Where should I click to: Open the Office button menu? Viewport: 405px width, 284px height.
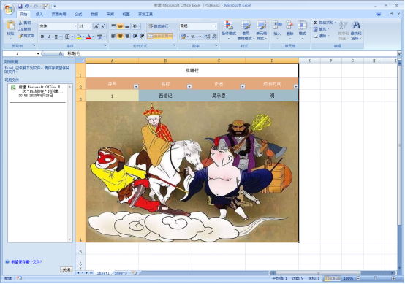[9, 9]
